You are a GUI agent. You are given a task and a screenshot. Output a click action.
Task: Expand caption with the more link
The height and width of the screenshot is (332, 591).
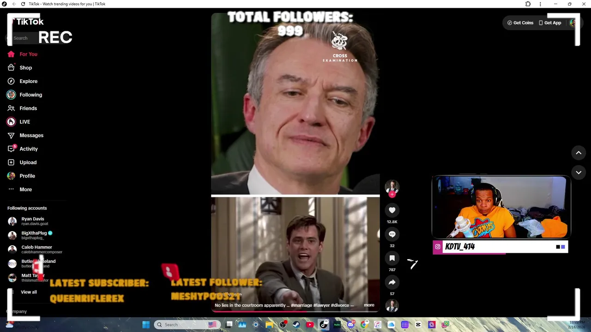(x=369, y=305)
